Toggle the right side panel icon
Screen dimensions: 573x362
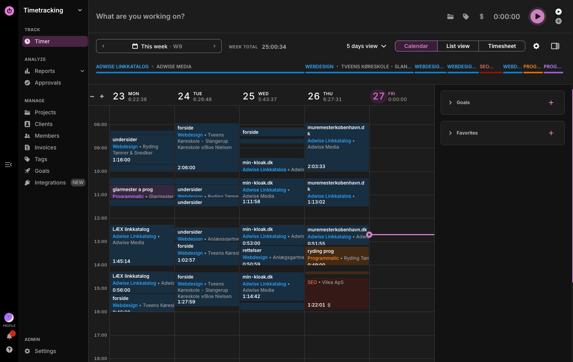tap(555, 46)
